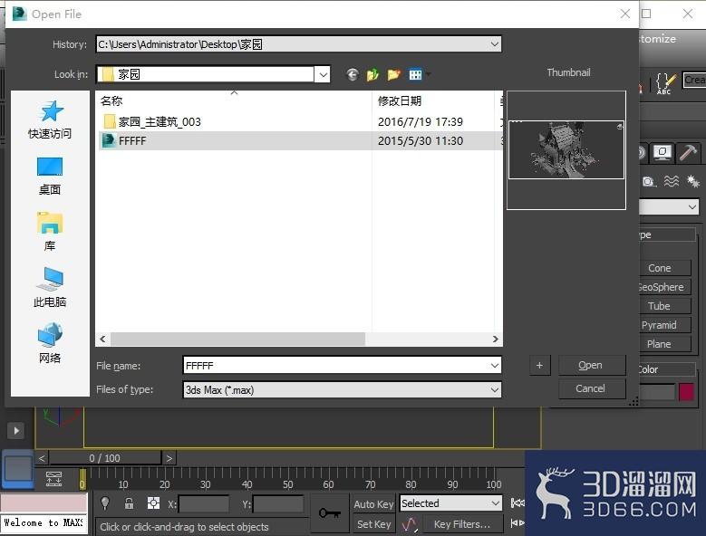This screenshot has height=536, width=706.
Task: Open Quick Access (快速访问) shortcut
Action: [50, 120]
